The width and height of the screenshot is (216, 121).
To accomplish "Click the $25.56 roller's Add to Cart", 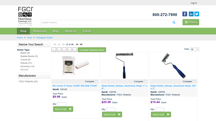I will pos(112,115).
